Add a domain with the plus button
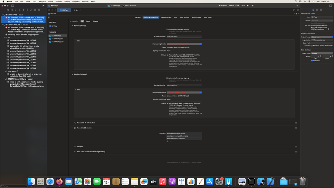 pos(168,141)
